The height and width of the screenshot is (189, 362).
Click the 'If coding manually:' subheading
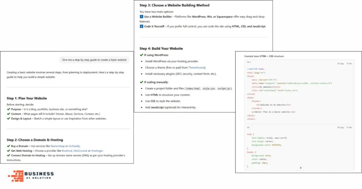[156, 82]
